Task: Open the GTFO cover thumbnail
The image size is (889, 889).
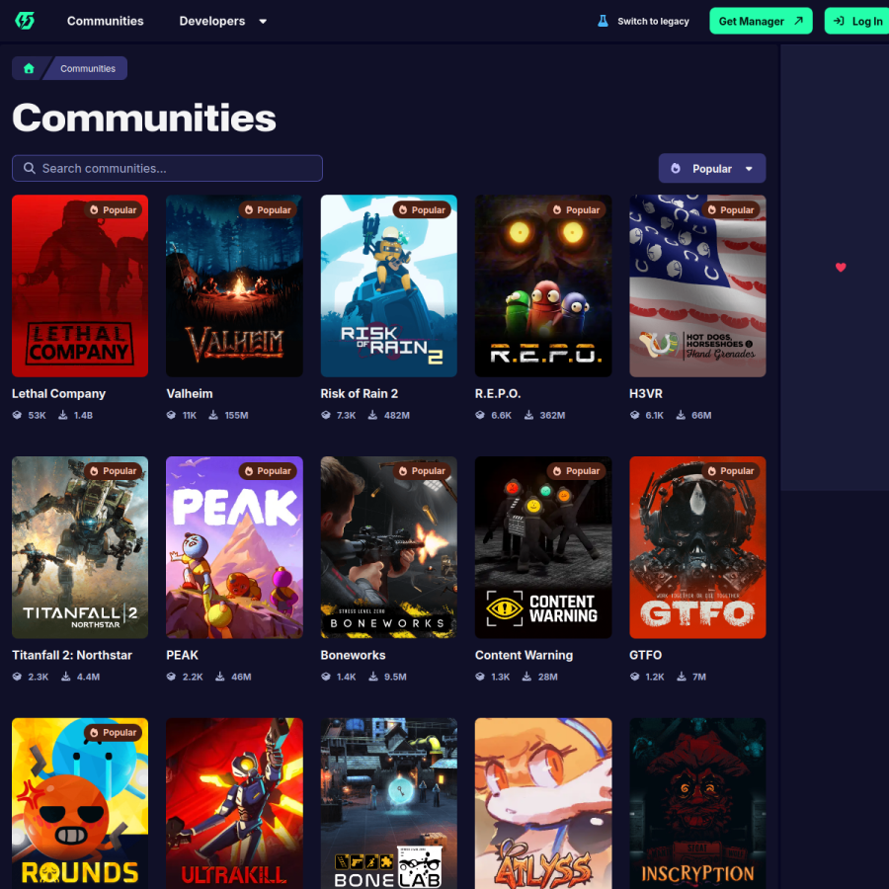Action: [697, 547]
